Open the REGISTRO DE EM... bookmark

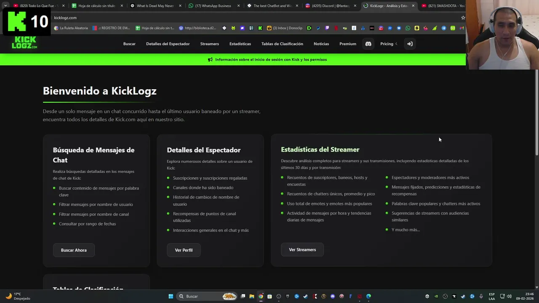111,28
